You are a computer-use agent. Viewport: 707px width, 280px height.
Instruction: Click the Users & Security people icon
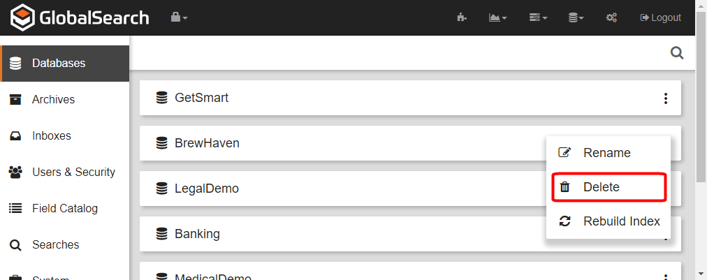pos(15,172)
